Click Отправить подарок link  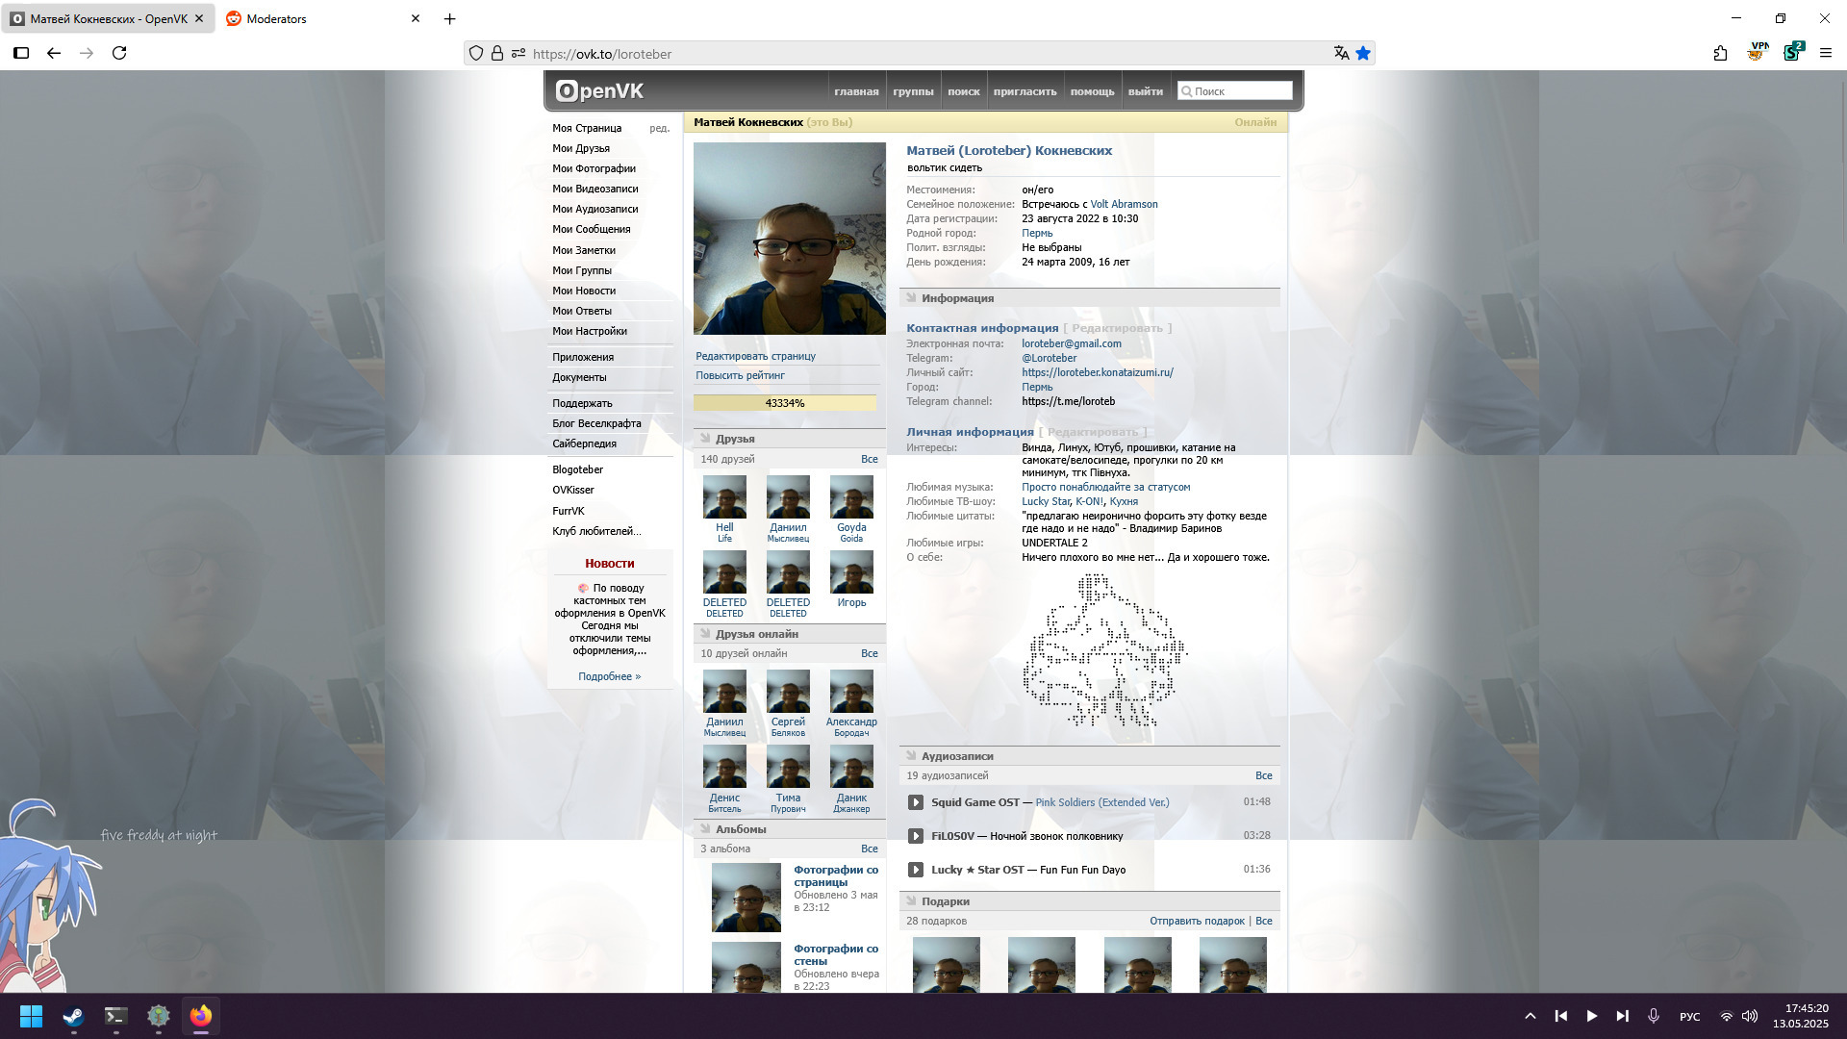tap(1197, 921)
